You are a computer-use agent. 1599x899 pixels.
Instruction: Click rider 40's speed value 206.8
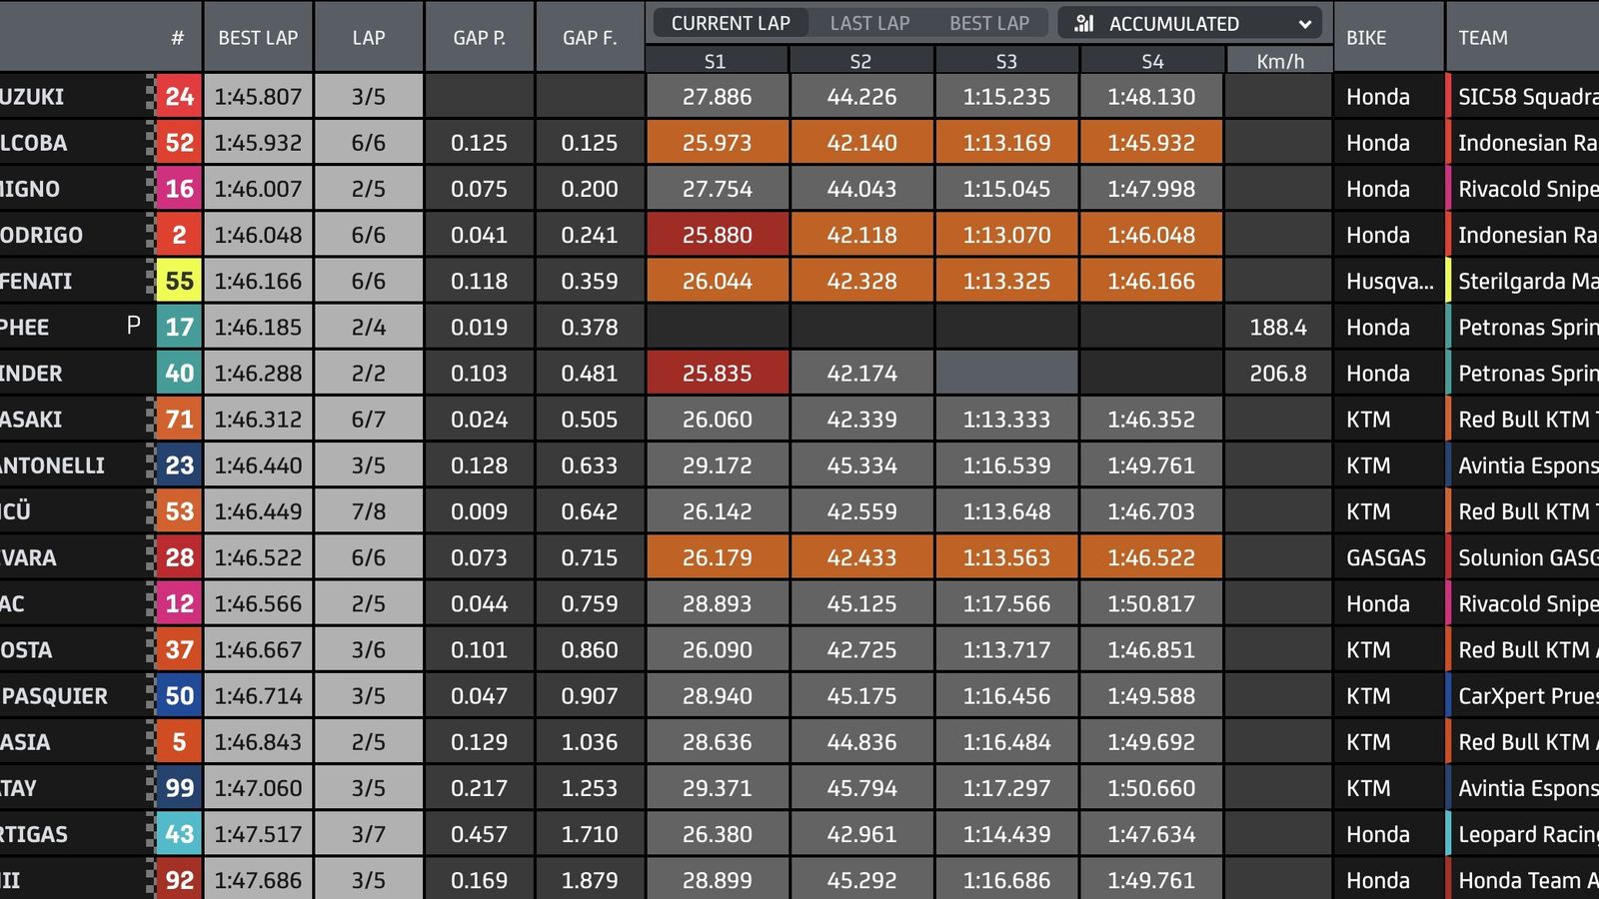(1278, 373)
